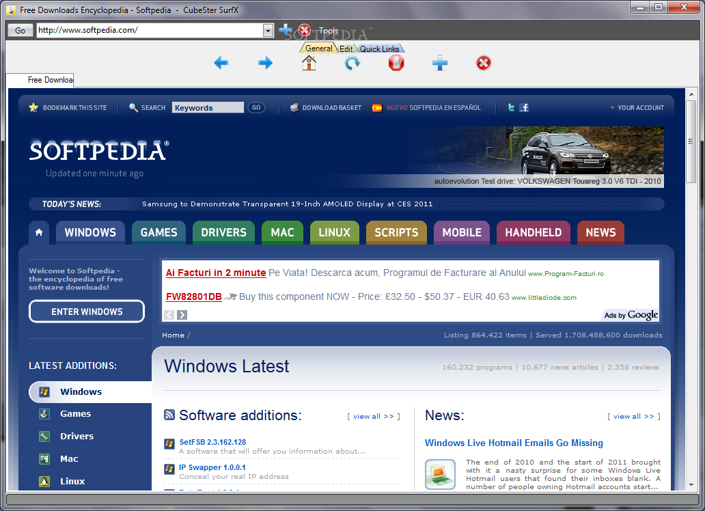Click the blue Back arrow icon
Image resolution: width=705 pixels, height=511 pixels.
coord(221,63)
